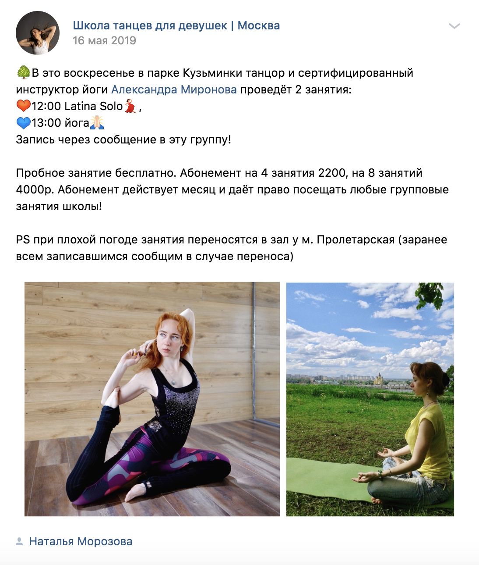Viewport: 479px width, 565px height.
Task: Click the Запись через сообщение line
Action: coord(123,139)
